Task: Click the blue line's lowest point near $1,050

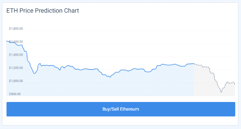Action: pos(110,77)
